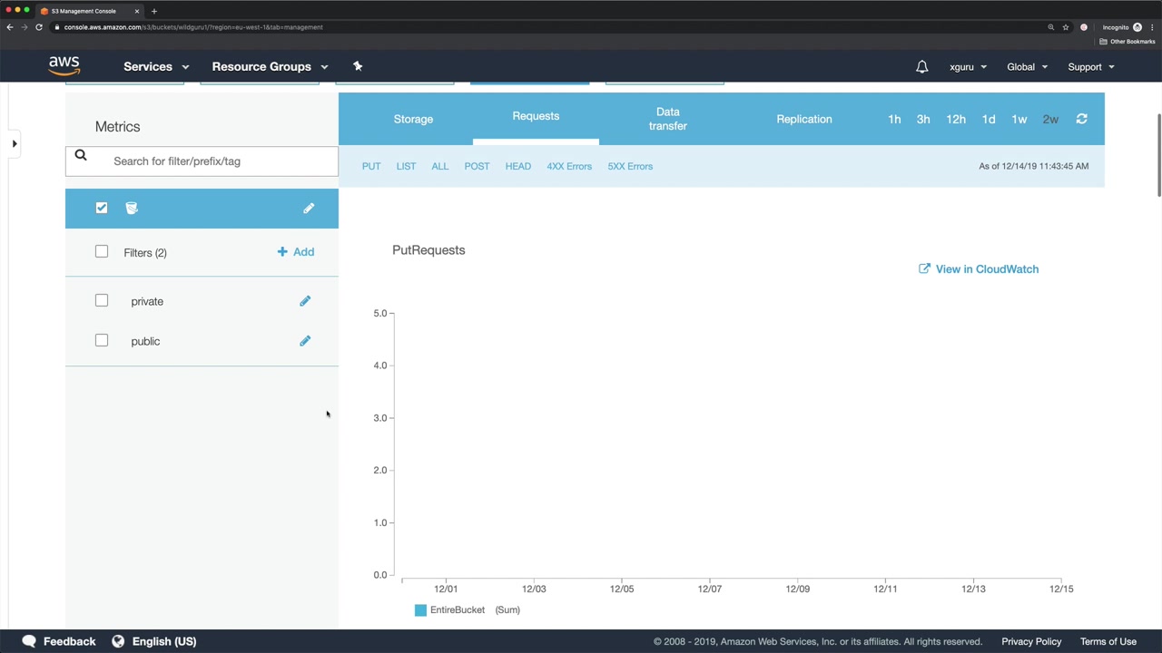Edit the public filter pencil icon
Screen dimensions: 1162x653
pyautogui.click(x=305, y=341)
